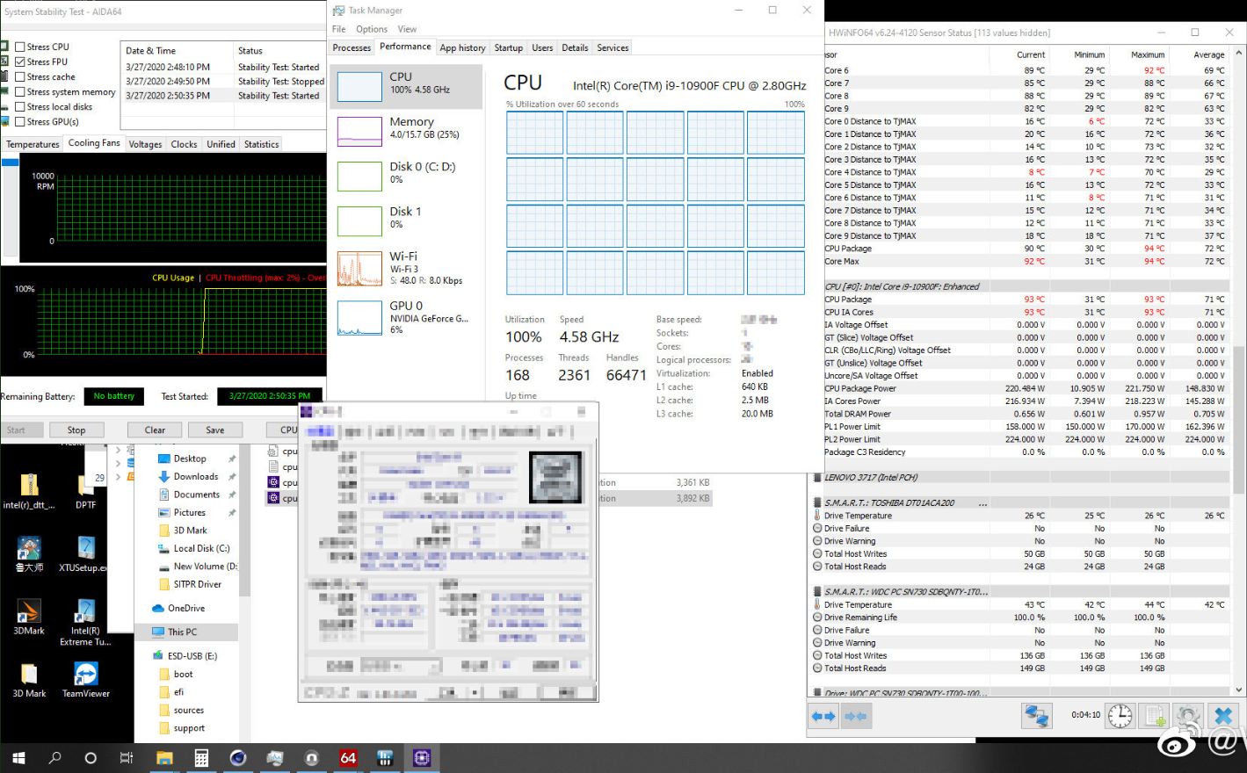
Task: Click HWiNFO expand layout arrows icon
Action: click(823, 717)
